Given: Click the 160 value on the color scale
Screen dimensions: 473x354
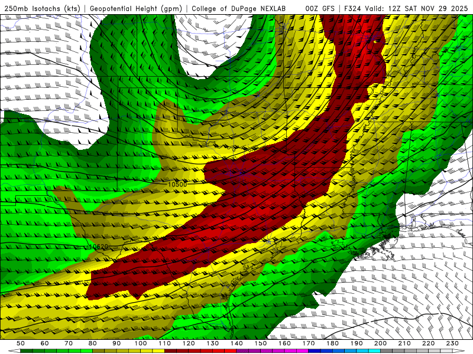Looking at the screenshot, I should 284,343.
